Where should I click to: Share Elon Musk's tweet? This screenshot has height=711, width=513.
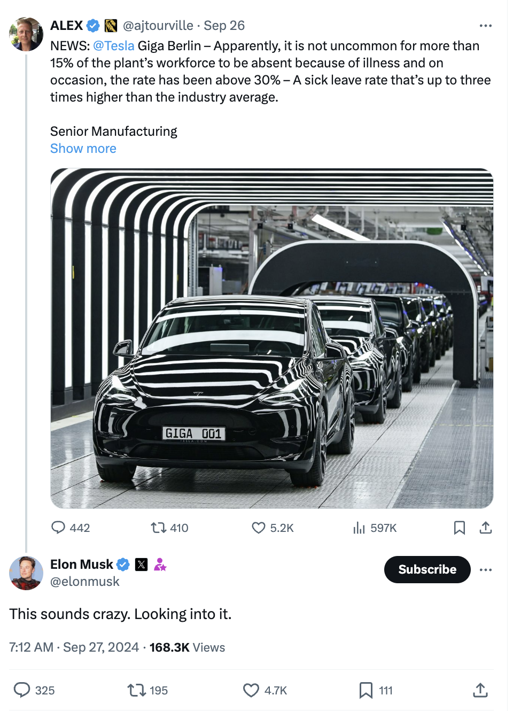480,690
